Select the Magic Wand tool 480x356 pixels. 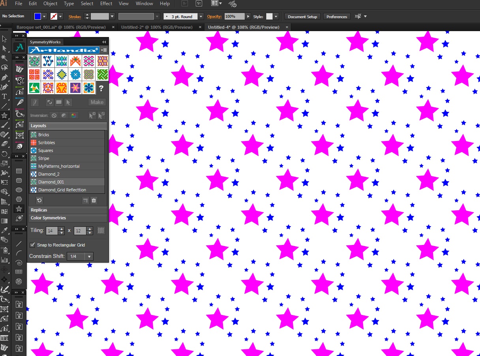(x=4, y=58)
